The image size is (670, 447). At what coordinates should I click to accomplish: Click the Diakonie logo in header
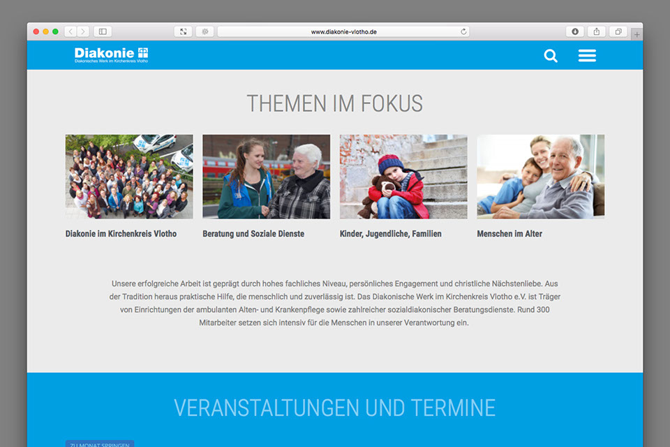112,55
